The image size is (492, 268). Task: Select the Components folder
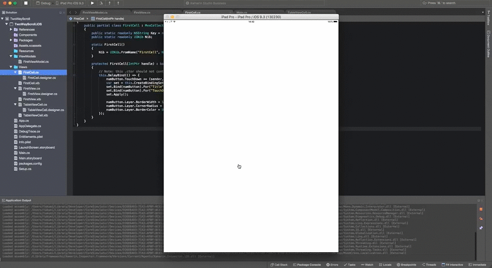coord(26,35)
